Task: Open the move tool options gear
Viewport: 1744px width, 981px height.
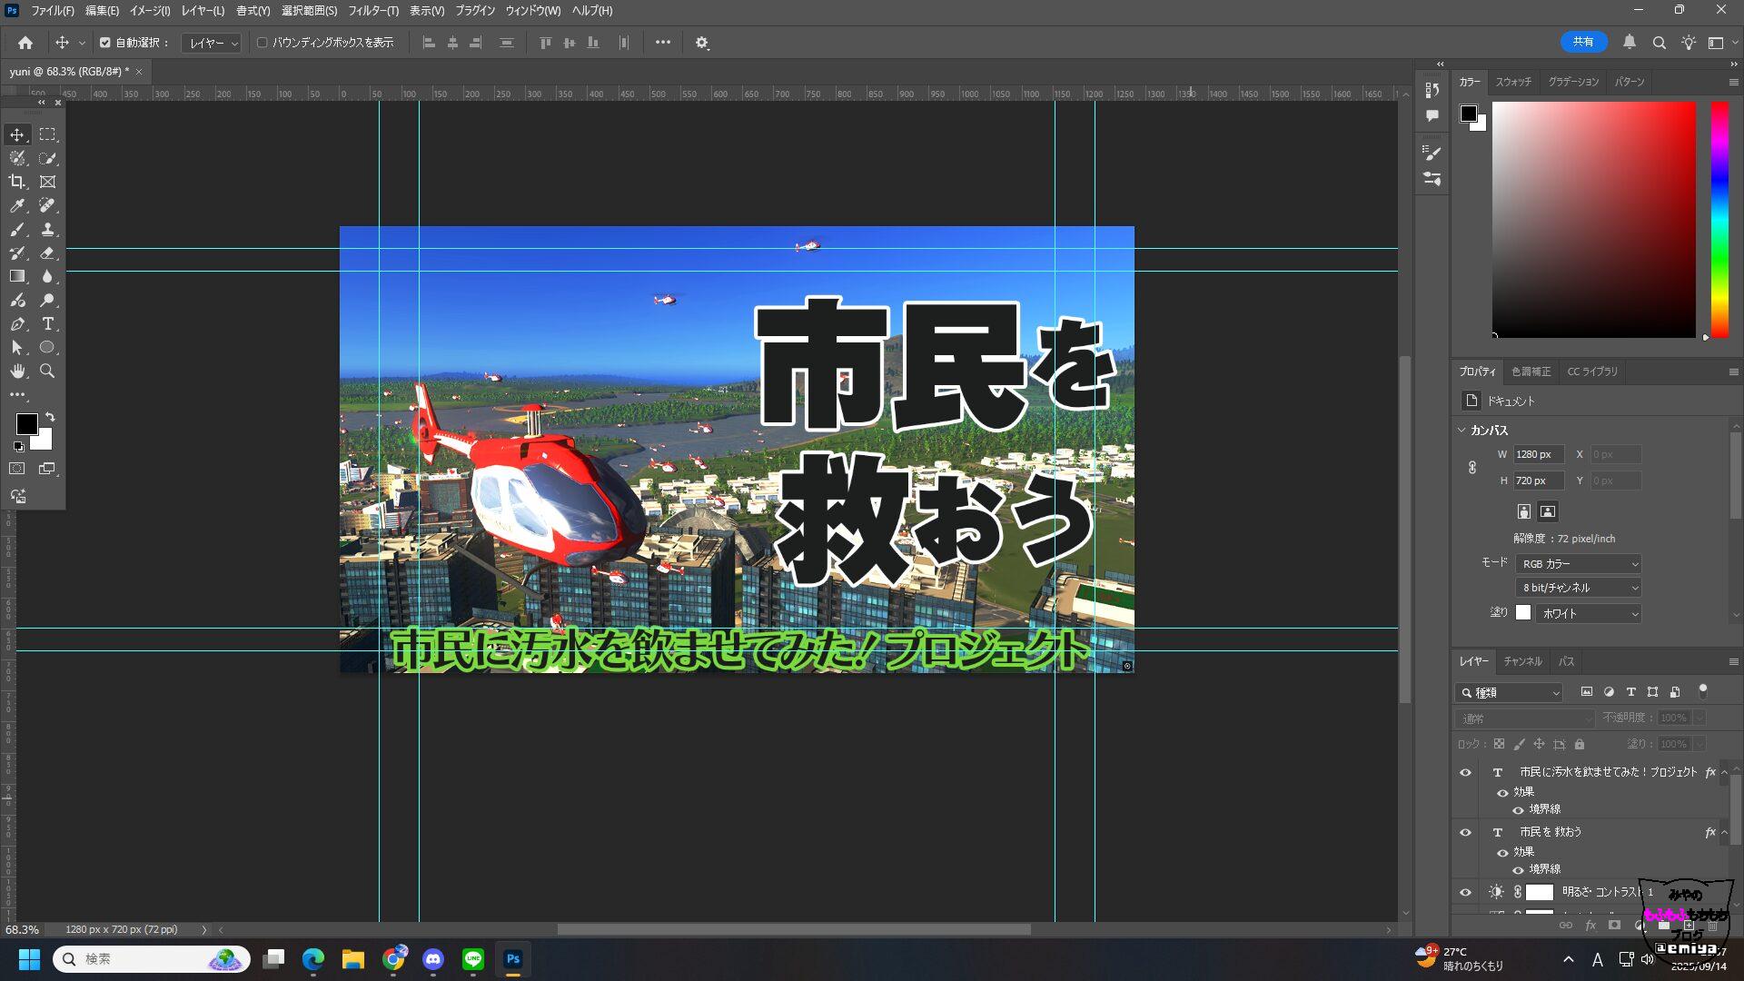Action: pos(701,43)
